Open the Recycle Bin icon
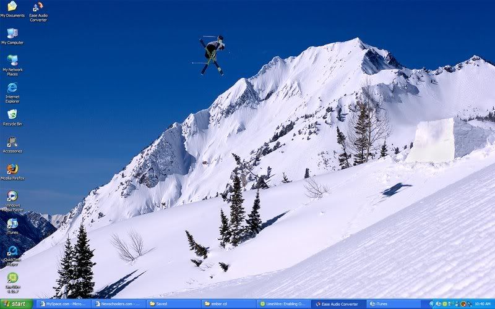 (12, 114)
